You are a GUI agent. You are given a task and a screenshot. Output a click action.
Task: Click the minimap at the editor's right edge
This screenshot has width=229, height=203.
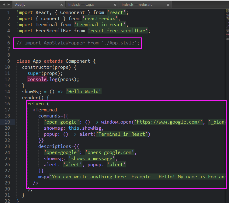click(227, 25)
